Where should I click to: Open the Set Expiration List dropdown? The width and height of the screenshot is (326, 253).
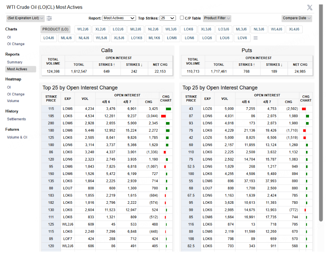point(25,18)
